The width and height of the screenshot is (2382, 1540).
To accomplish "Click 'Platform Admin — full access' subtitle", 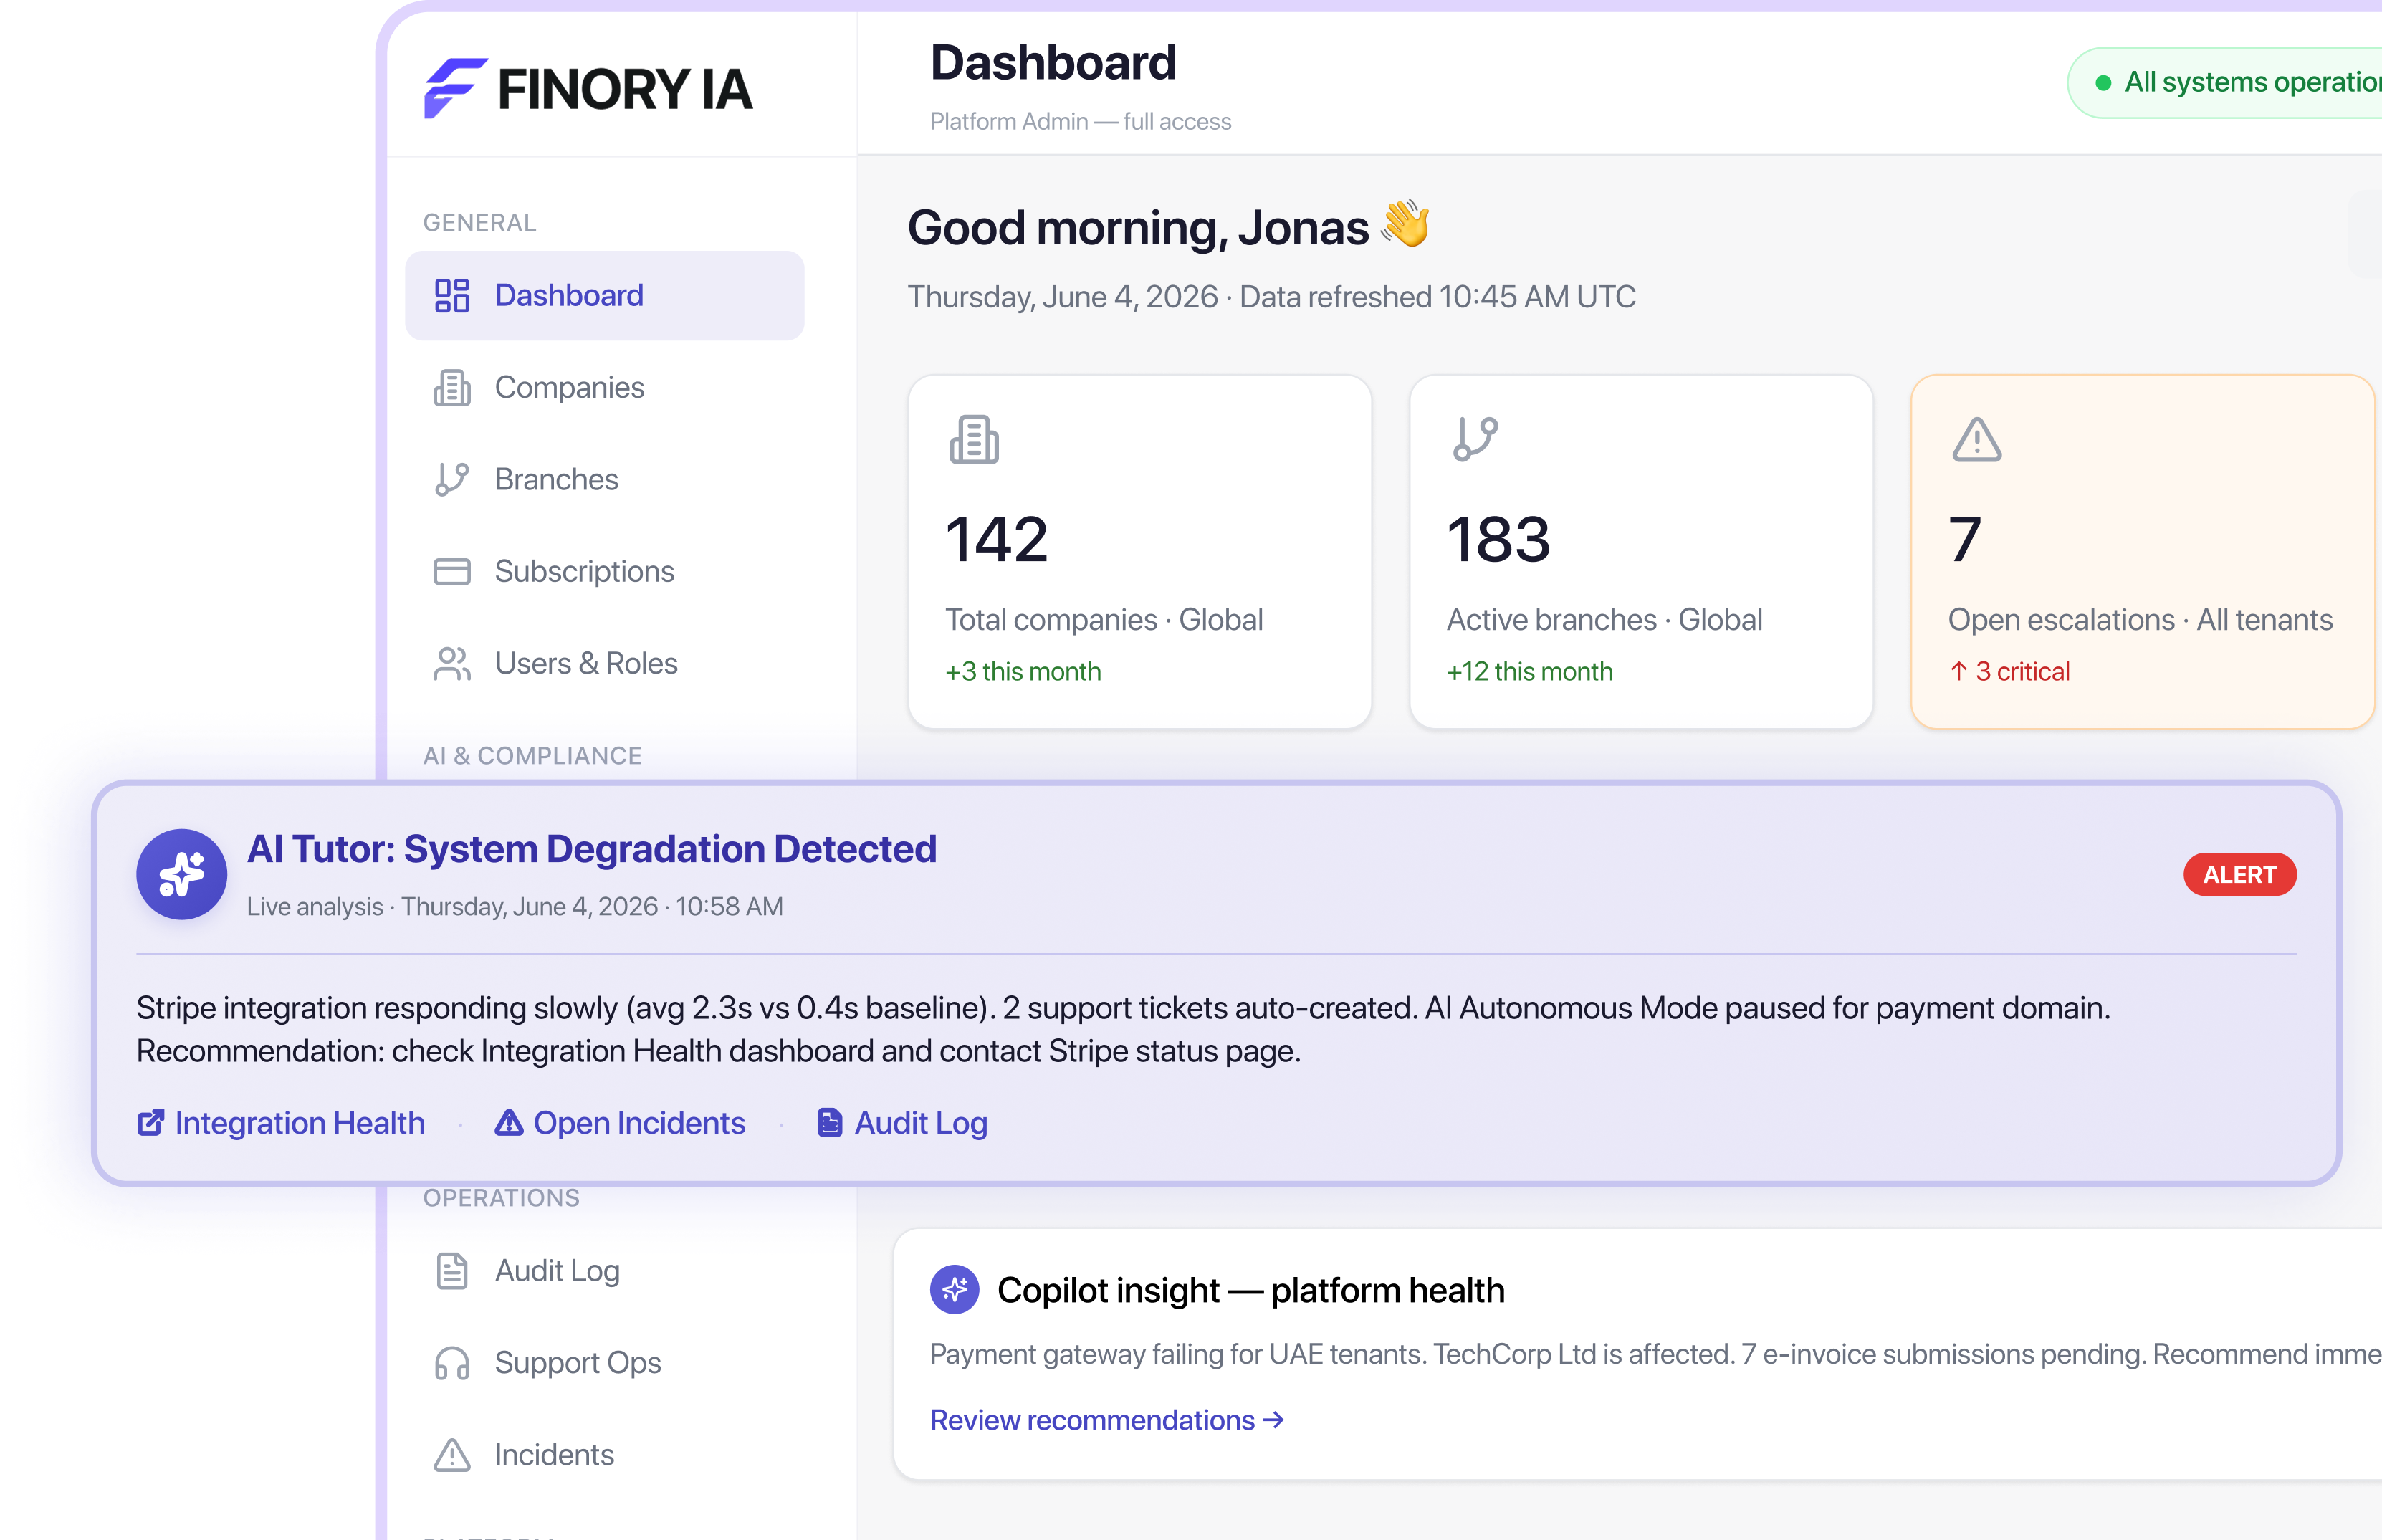I will coord(1080,121).
